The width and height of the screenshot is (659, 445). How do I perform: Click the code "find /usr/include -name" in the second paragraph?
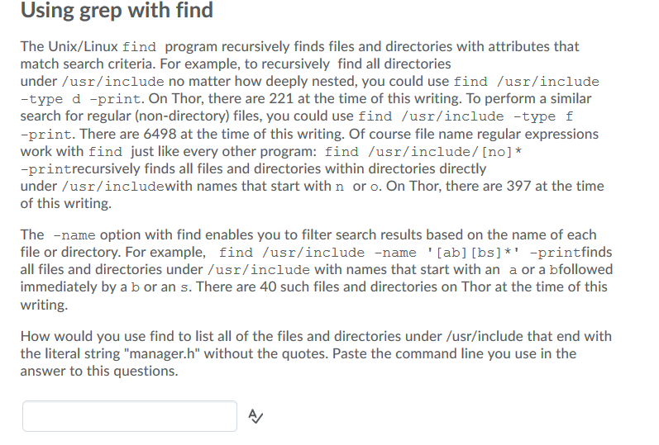(318, 253)
